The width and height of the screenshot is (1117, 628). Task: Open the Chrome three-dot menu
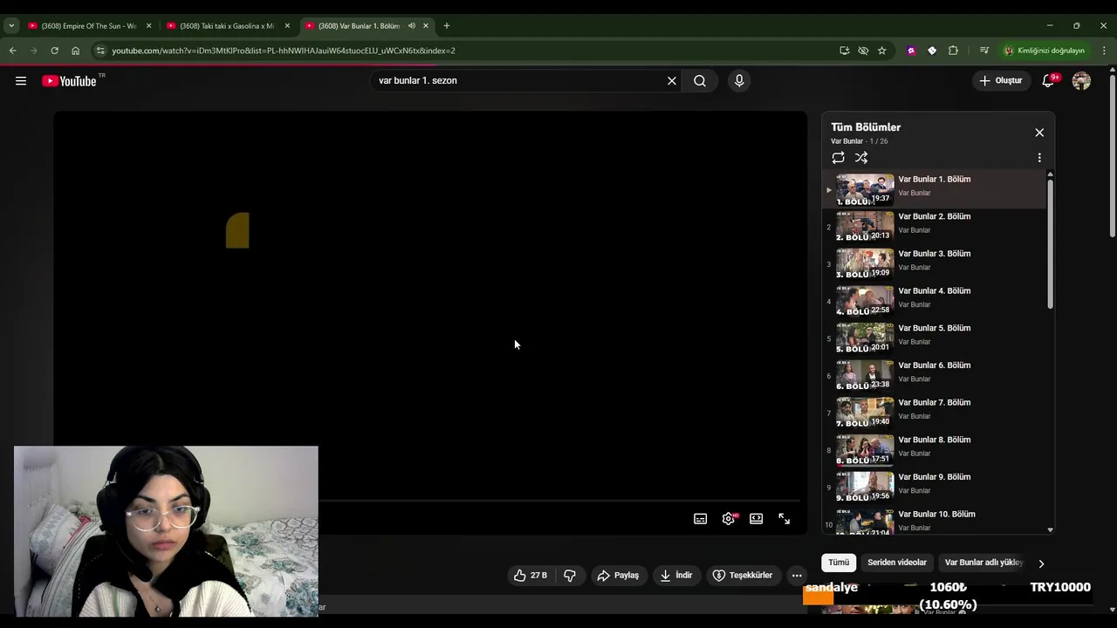click(1104, 51)
